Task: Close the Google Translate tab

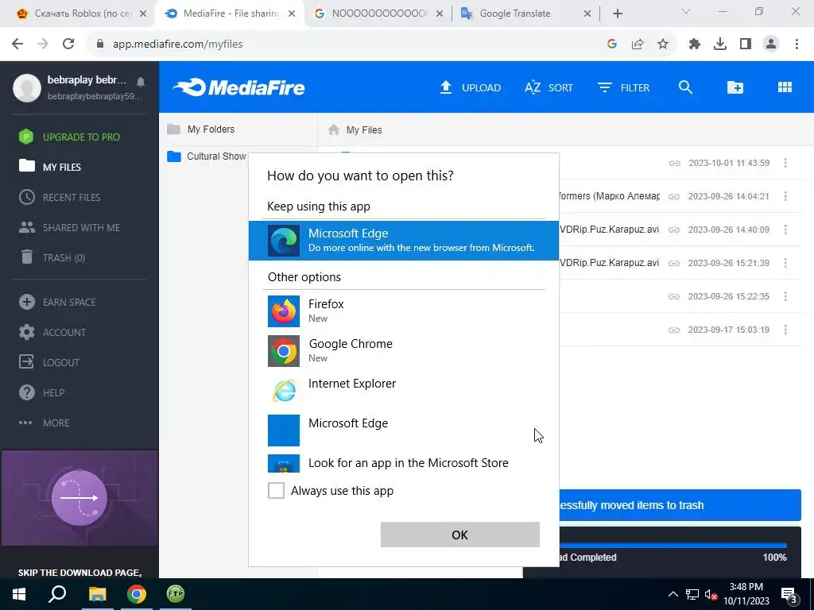Action: tap(587, 14)
